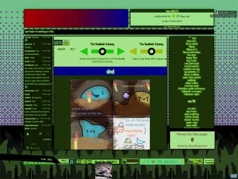Click the smiley mood icon next to candycanearter
This screenshot has width=238, height=179.
pos(174,16)
